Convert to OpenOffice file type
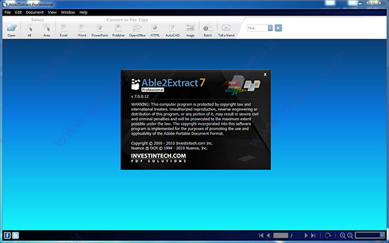 point(137,30)
